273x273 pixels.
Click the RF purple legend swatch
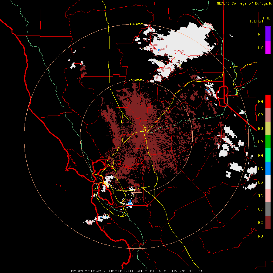coord(268,34)
